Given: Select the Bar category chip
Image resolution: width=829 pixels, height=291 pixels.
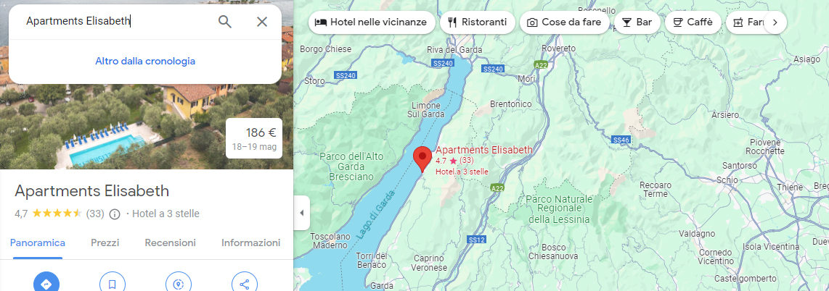Looking at the screenshot, I should pyautogui.click(x=637, y=22).
